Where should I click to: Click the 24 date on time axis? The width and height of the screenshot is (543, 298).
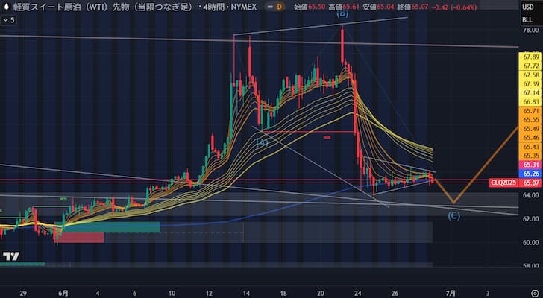coord(358,294)
